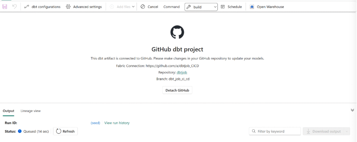Click the Command label
The width and height of the screenshot is (357, 142).
coord(171,7)
